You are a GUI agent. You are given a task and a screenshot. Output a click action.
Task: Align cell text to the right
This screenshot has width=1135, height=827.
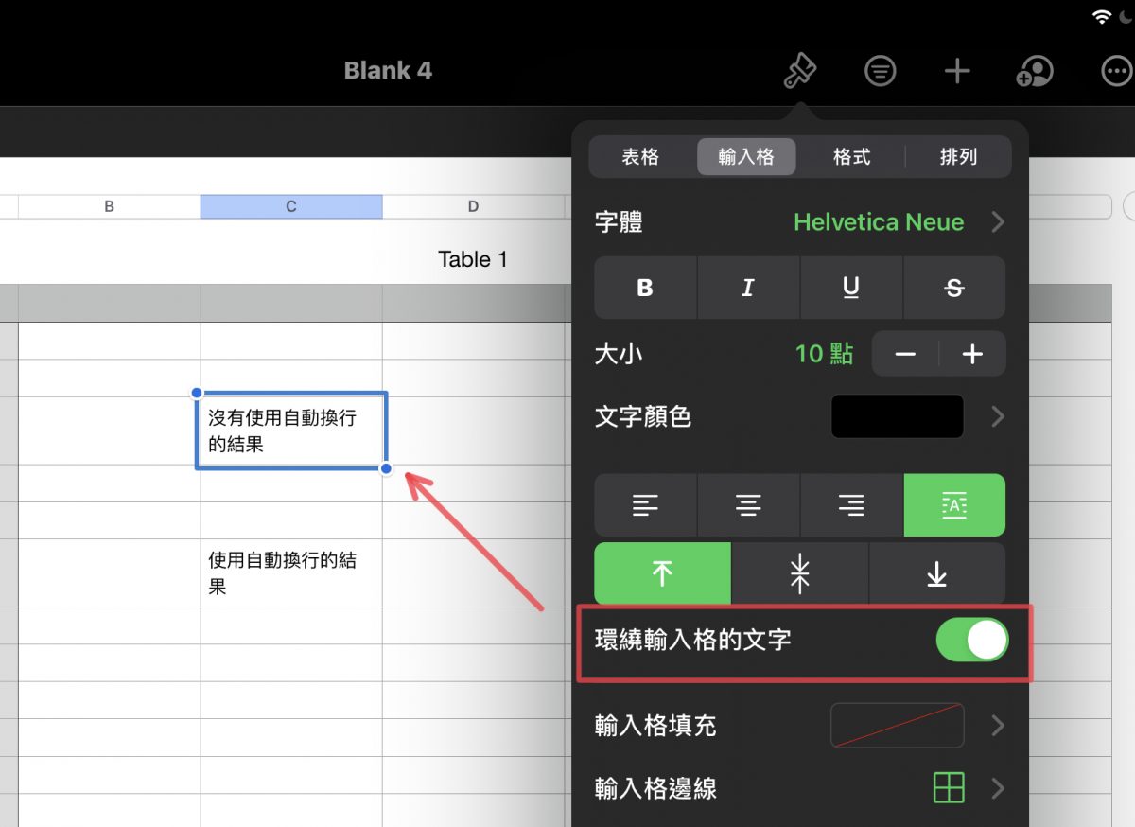click(851, 505)
